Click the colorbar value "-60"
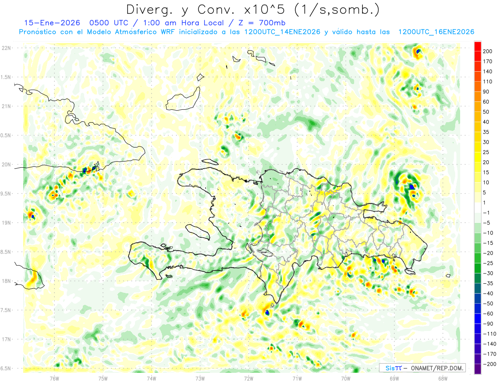This screenshot has height=384, width=497. [488, 313]
